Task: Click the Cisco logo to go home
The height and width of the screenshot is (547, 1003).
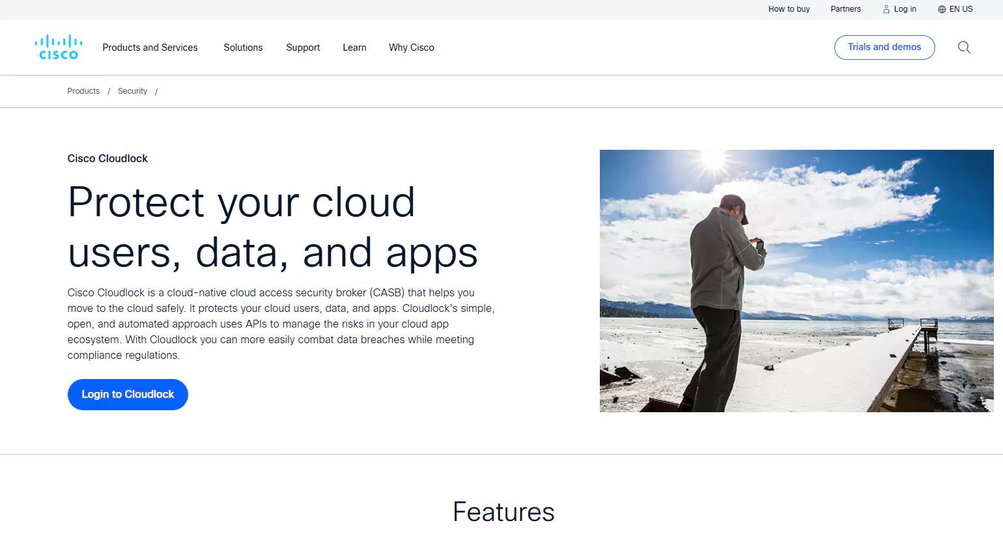Action: coord(58,47)
